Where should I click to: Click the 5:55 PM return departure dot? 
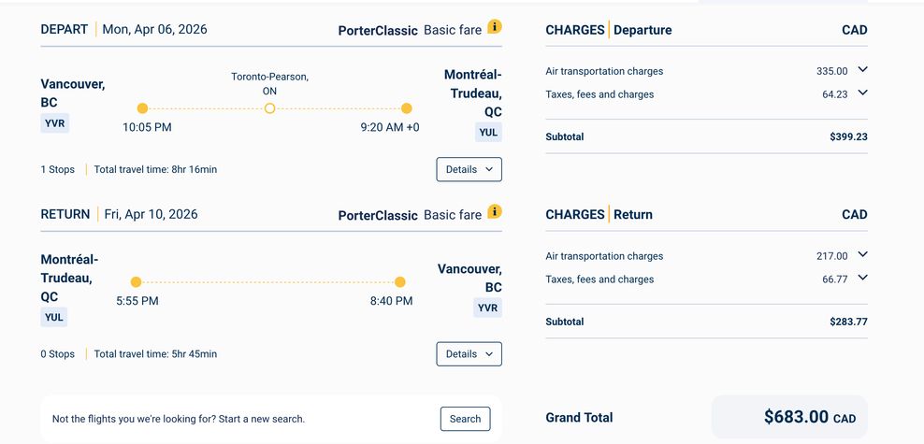136,282
